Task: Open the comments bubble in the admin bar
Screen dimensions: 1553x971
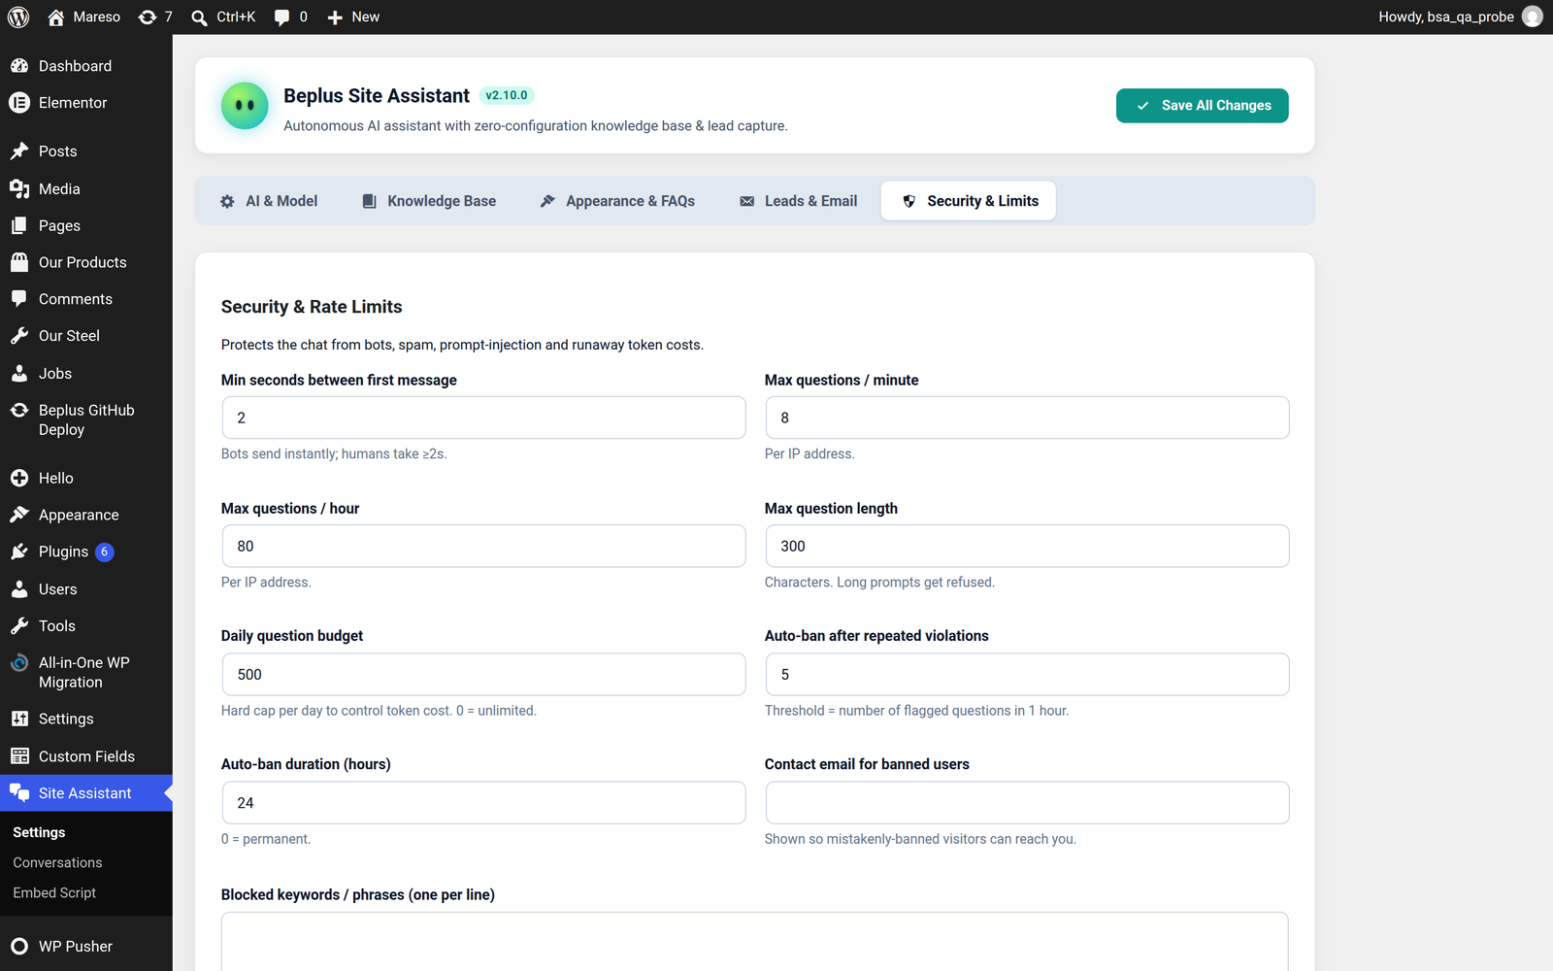Action: click(281, 17)
